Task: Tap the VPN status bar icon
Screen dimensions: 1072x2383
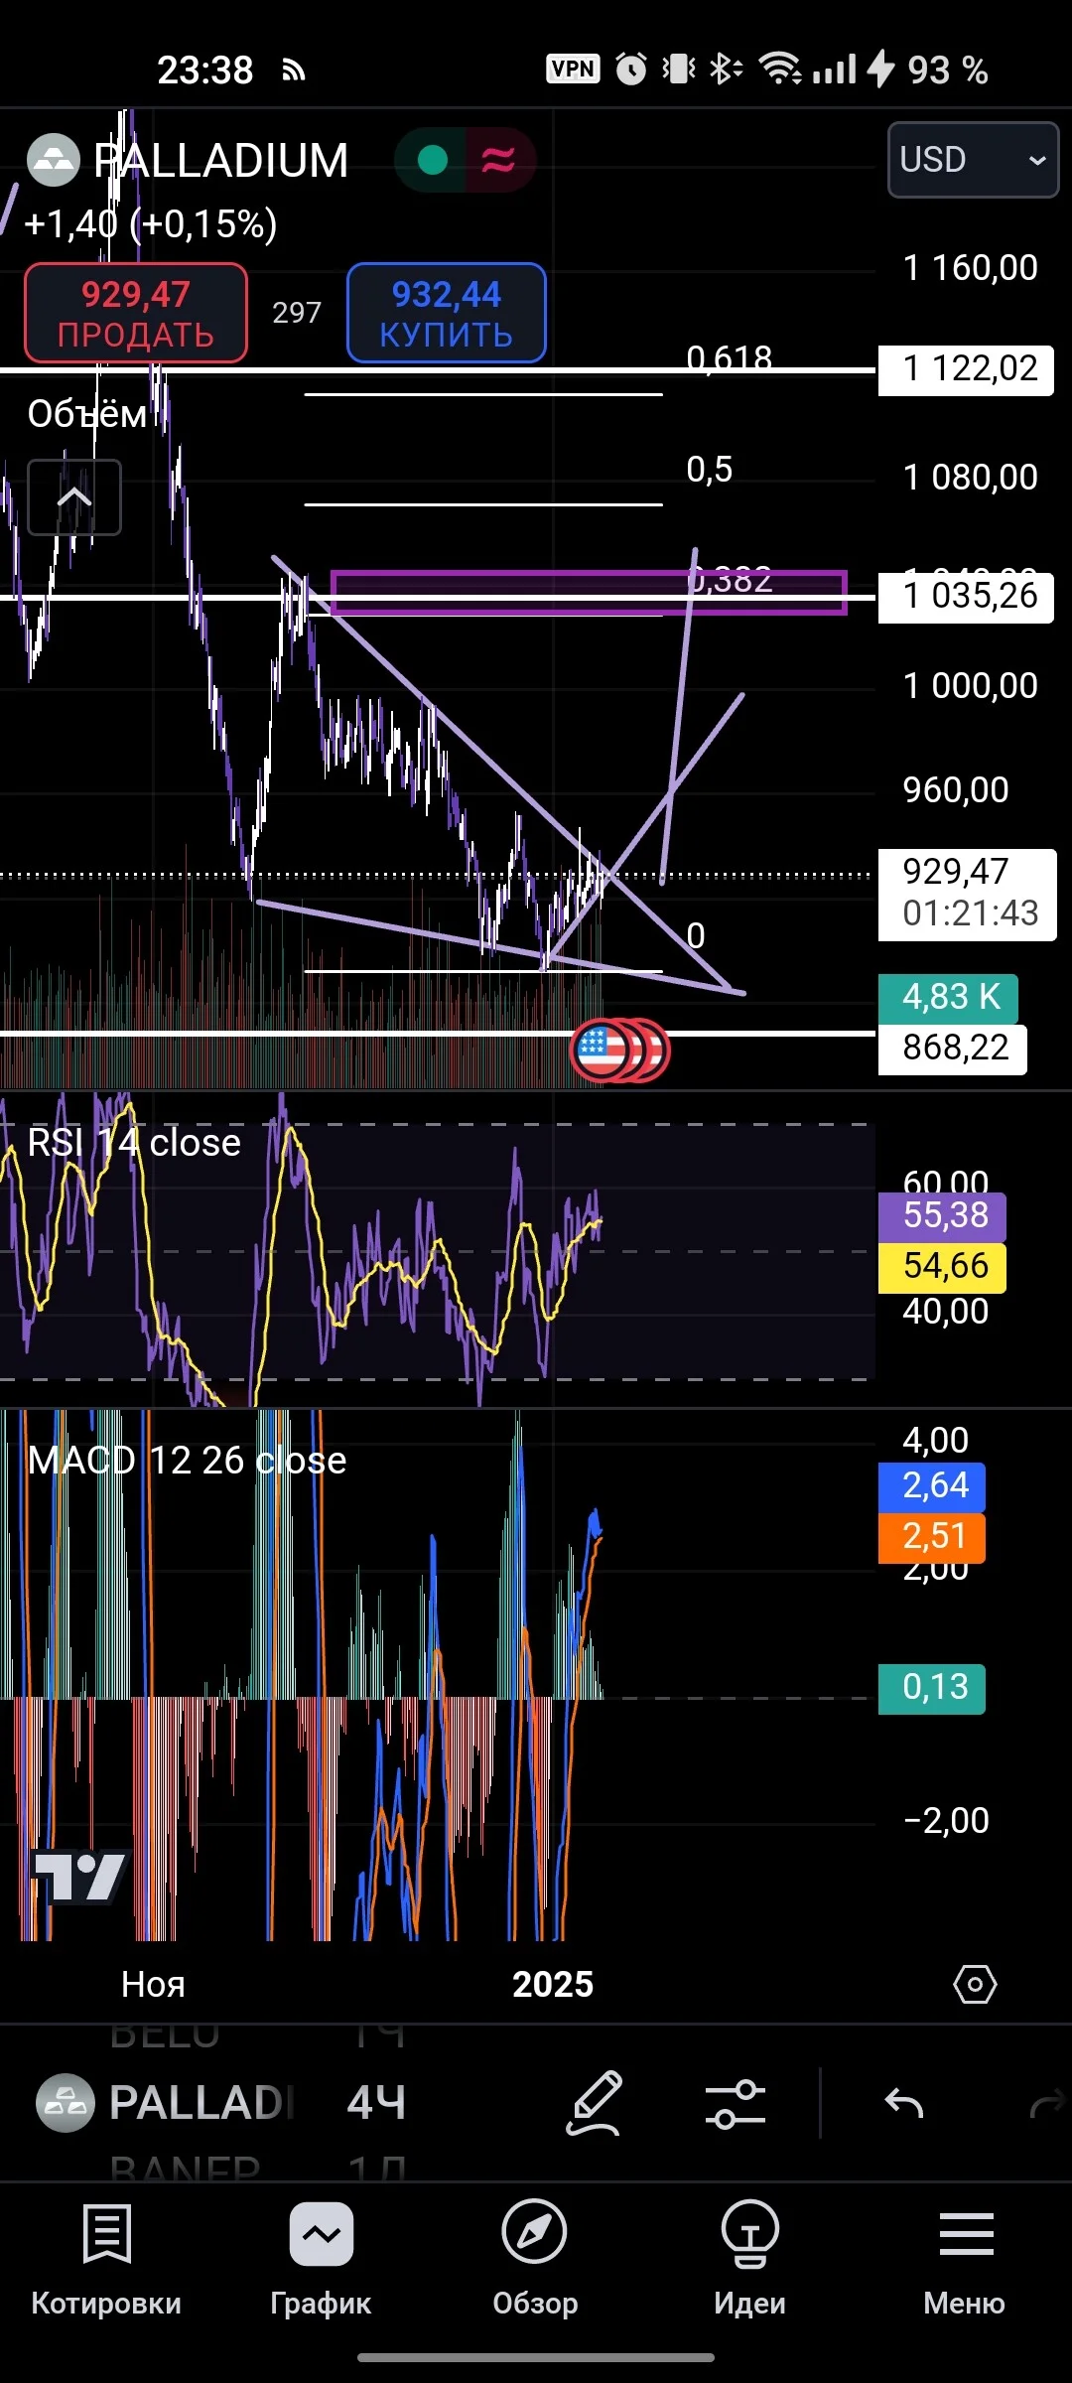Action: tap(573, 69)
